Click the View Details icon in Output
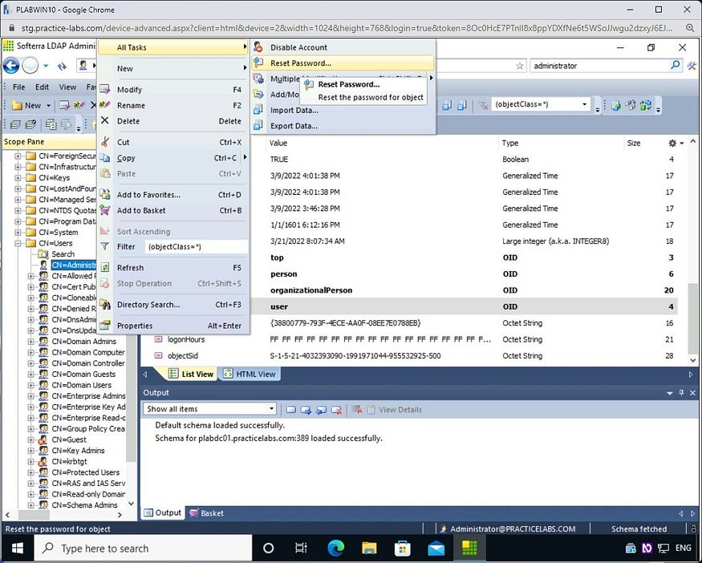Screen dimensions: 702x563 [x=371, y=409]
